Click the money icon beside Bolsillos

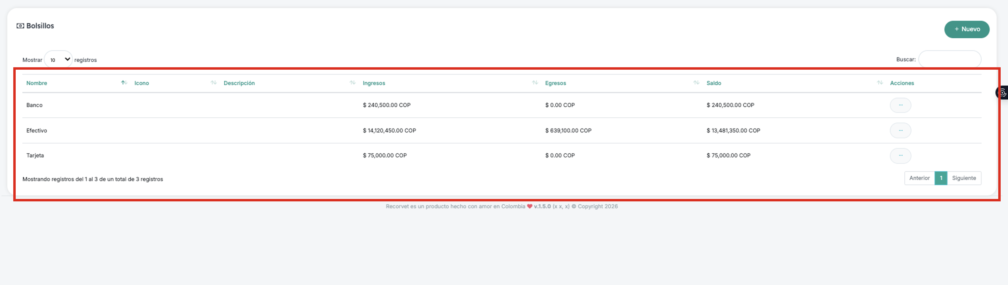[x=20, y=26]
